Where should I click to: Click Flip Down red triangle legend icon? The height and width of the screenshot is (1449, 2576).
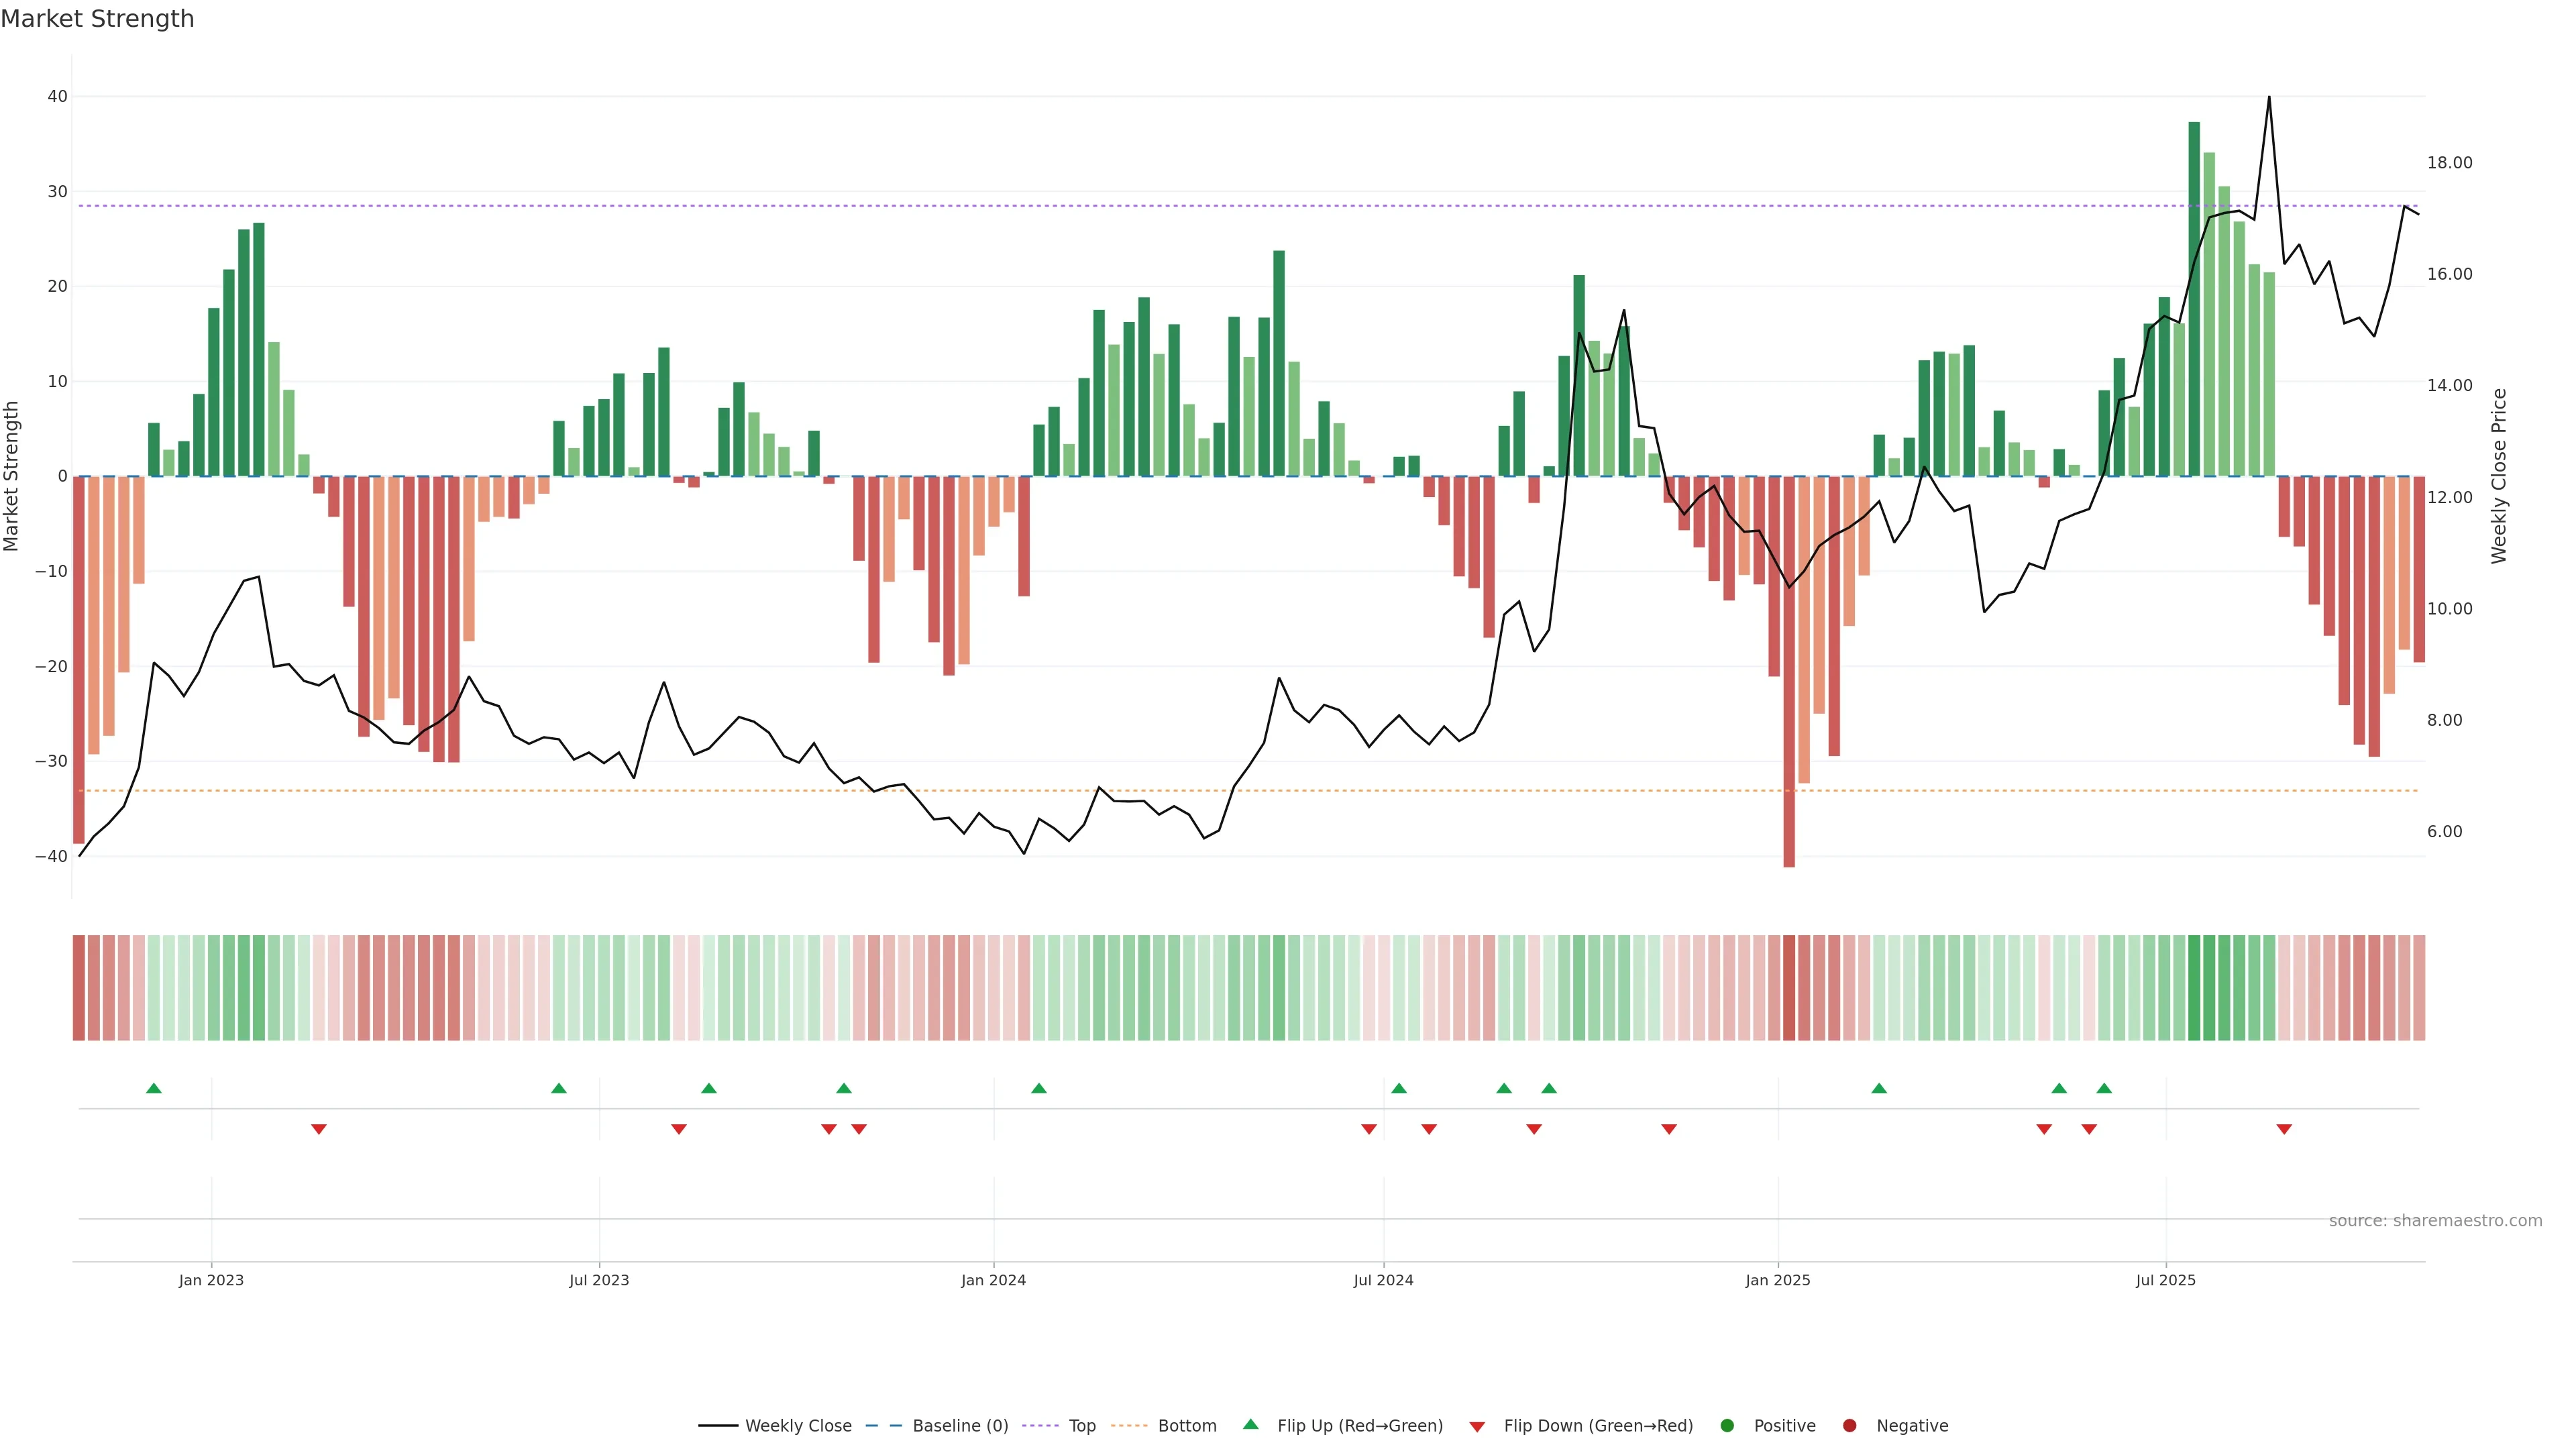click(x=1477, y=1427)
